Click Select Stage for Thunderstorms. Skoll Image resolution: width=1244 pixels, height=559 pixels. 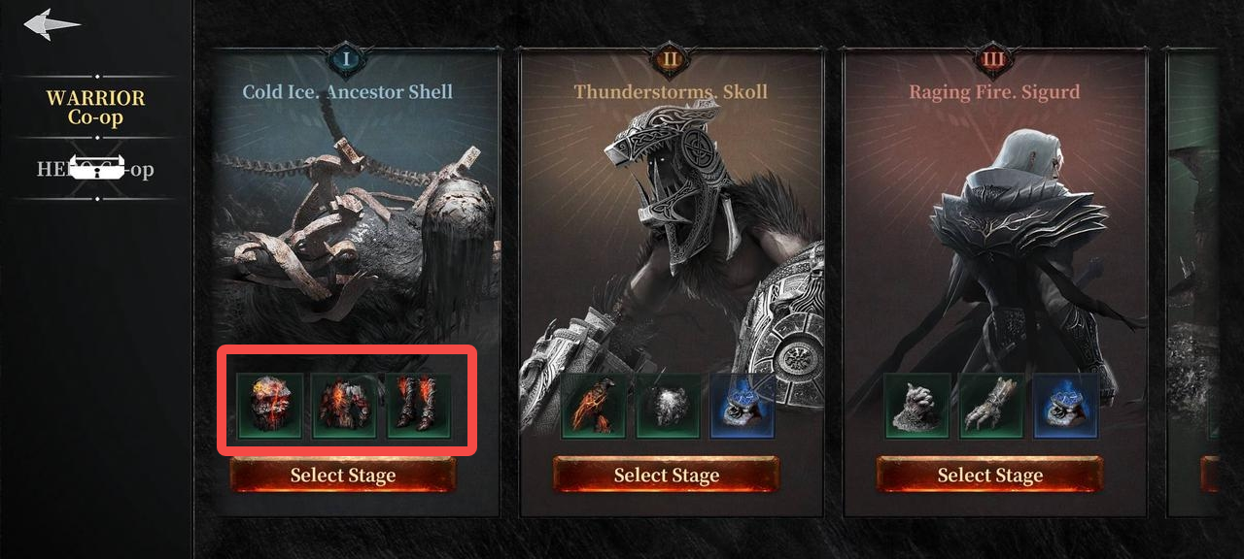667,475
